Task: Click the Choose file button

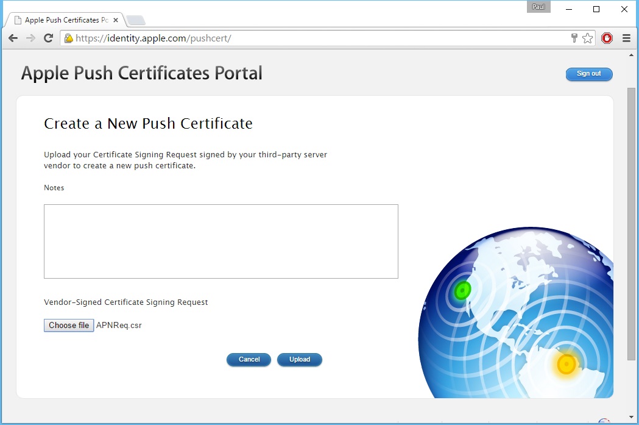Action: point(69,326)
